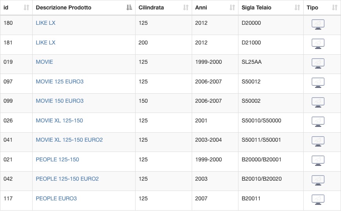Sort by the Tipo column arrows
The height and width of the screenshot is (211, 341).
click(x=335, y=7)
